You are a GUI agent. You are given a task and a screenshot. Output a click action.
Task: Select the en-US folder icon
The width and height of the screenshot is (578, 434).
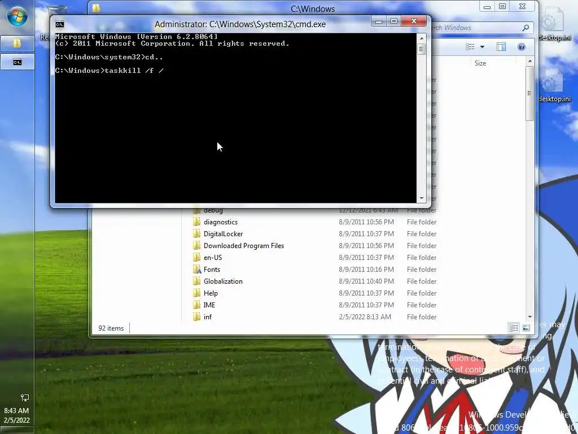197,258
